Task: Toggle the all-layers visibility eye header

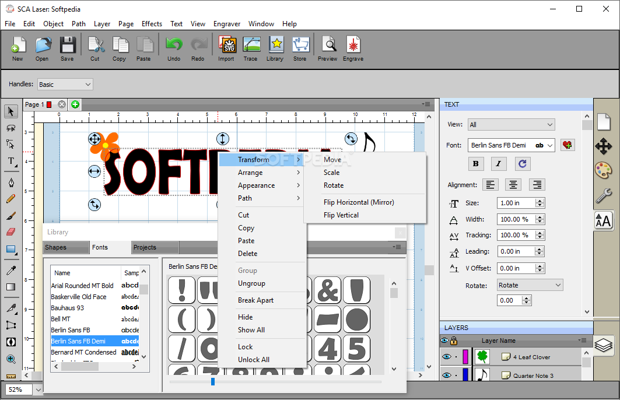Action: click(445, 341)
